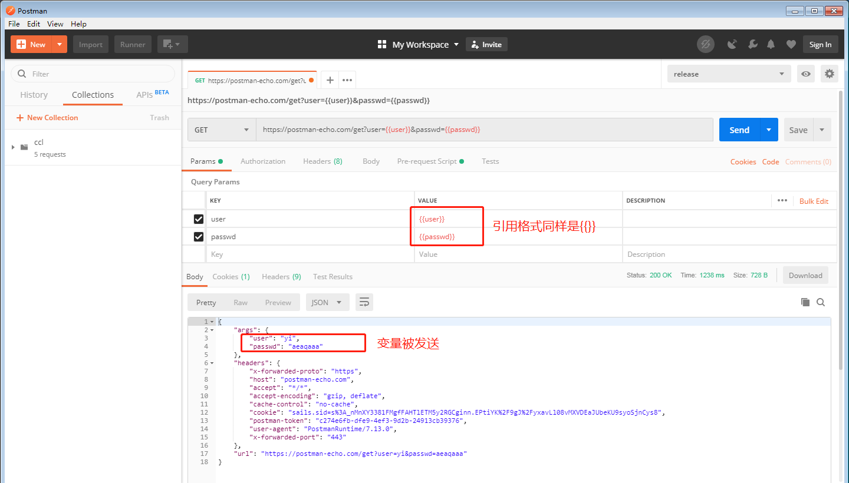
Task: Open the Test Results tab
Action: [333, 276]
